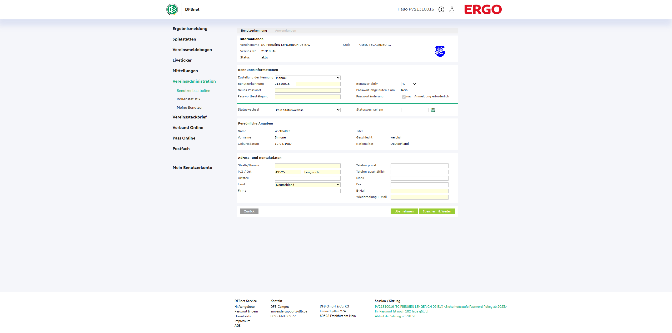Expand the Zustellung der Kennung dropdown

coord(307,78)
